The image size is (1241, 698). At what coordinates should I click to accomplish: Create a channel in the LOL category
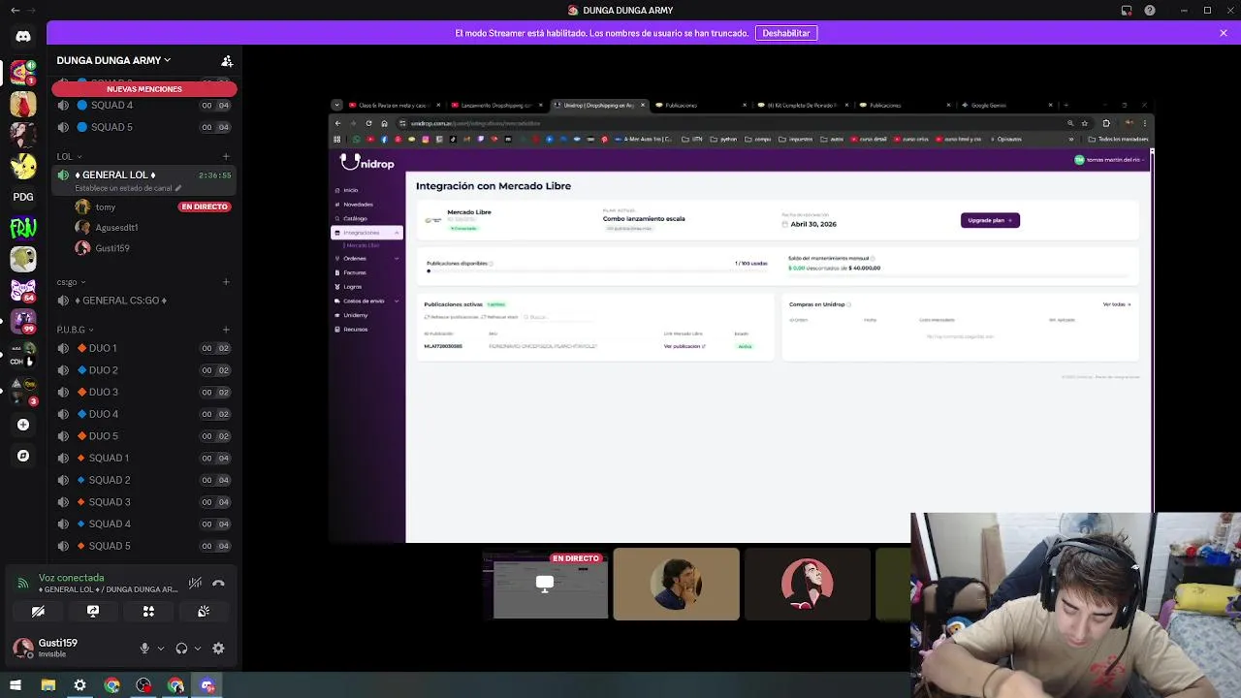pyautogui.click(x=226, y=156)
